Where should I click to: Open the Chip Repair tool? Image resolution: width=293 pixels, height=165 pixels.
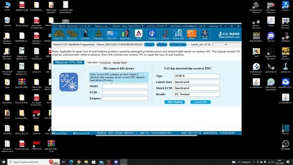pos(99,34)
